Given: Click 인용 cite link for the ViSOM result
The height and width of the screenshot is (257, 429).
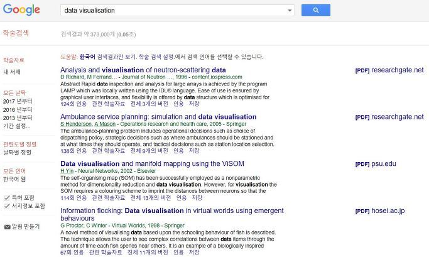Looking at the screenshot, I should [181, 198].
